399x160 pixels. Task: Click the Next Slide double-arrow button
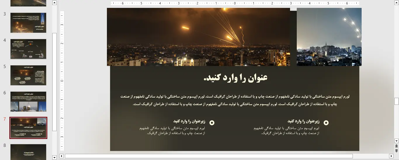(x=396, y=151)
